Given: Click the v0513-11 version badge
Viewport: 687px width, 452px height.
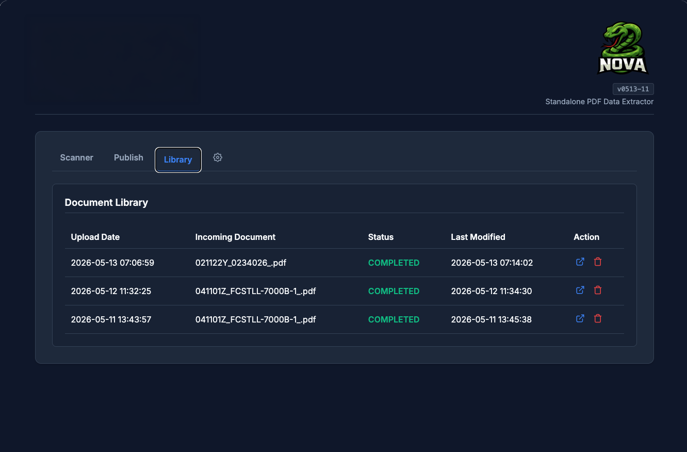Looking at the screenshot, I should (633, 89).
